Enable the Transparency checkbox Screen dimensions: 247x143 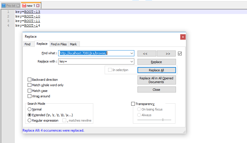point(133,104)
